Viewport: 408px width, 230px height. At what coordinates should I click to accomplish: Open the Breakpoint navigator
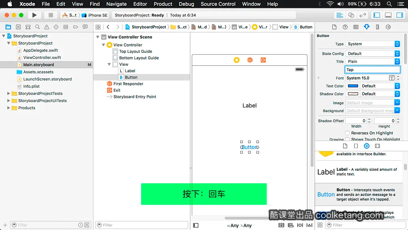click(75, 27)
